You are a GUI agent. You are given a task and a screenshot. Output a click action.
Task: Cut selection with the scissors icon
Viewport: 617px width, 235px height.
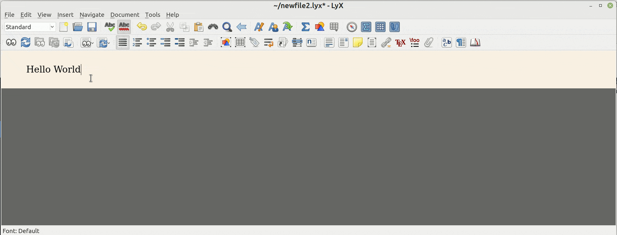coord(170,27)
